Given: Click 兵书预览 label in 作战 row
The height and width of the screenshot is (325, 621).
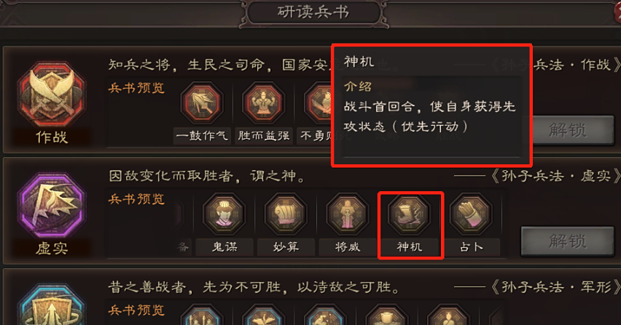Looking at the screenshot, I should (136, 88).
